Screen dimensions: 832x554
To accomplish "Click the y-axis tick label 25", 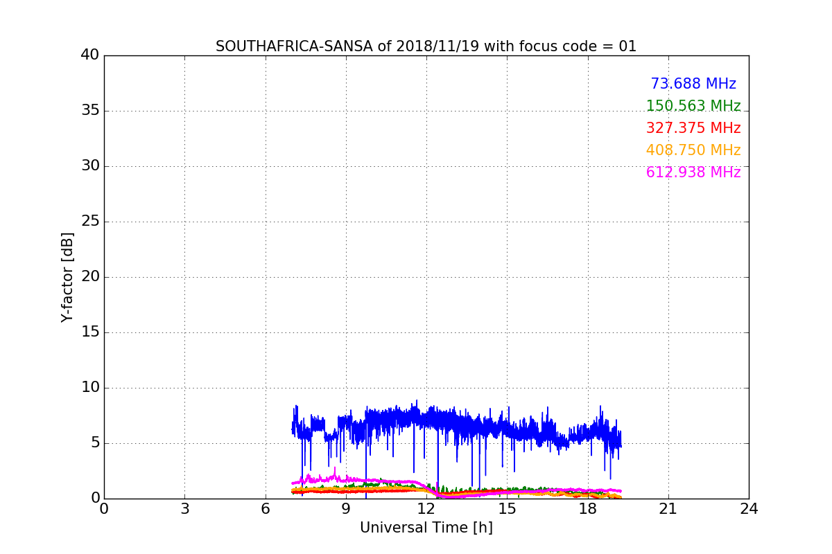I will pos(90,222).
